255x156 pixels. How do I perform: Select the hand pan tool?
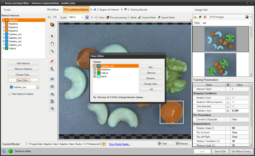(52, 43)
